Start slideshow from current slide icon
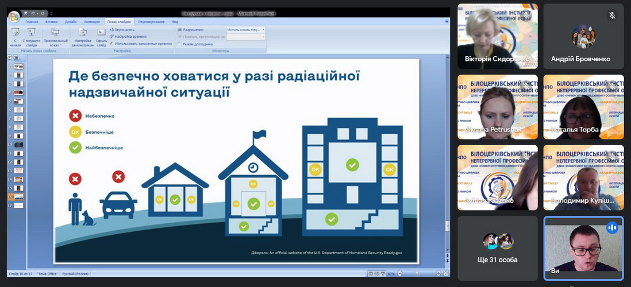 click(32, 32)
